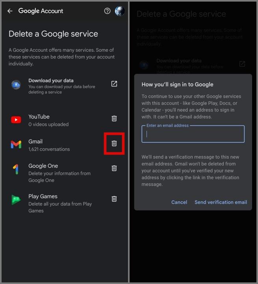Click 'Delete your information from Google One' description
The image size is (258, 284).
click(x=59, y=177)
